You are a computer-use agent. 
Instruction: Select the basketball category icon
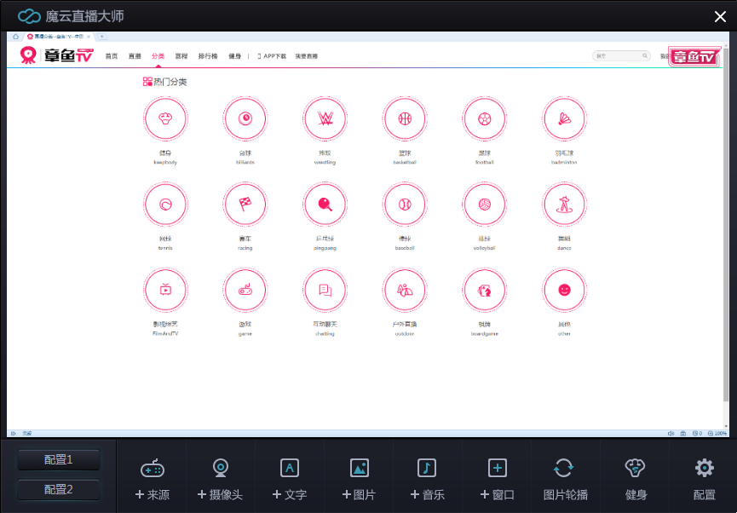(x=404, y=118)
